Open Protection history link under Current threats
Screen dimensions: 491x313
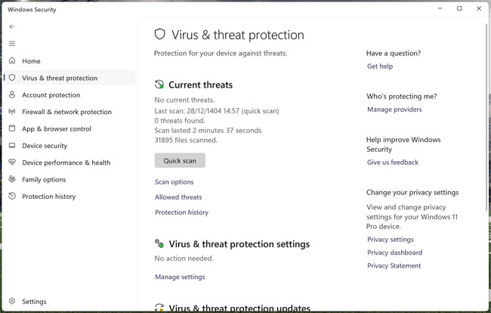(x=181, y=212)
